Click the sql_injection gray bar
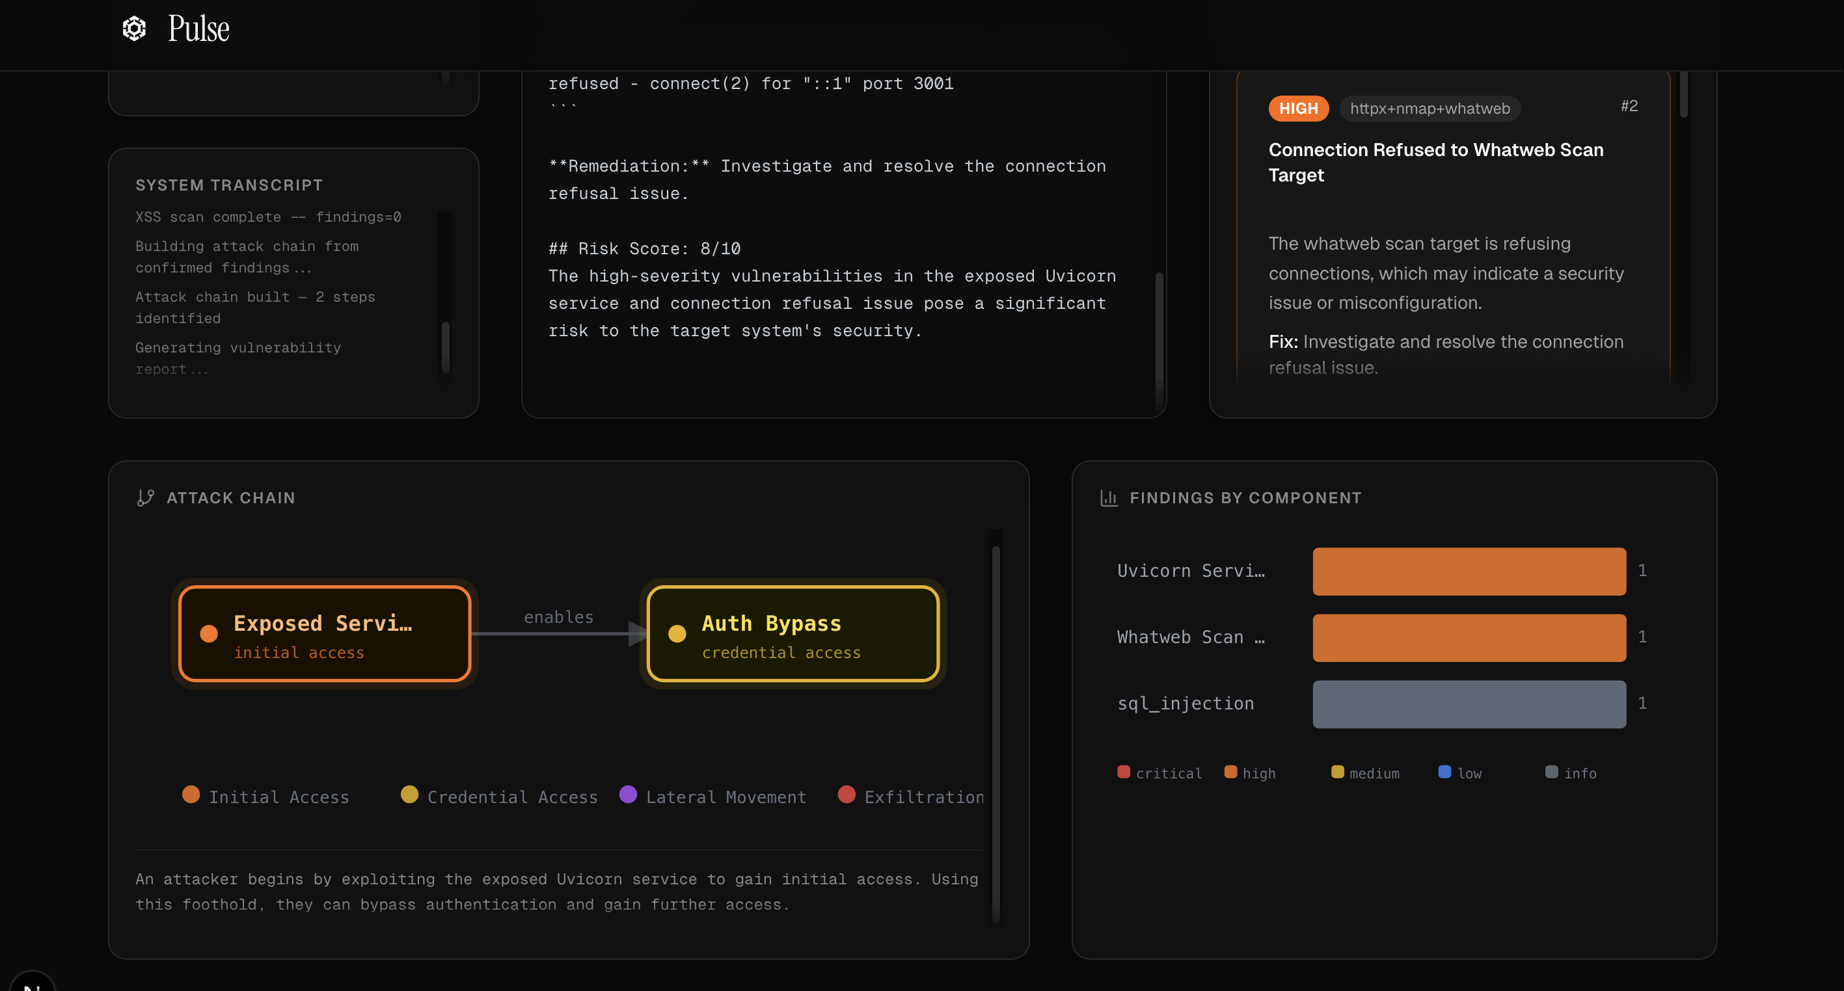1844x991 pixels. point(1469,704)
